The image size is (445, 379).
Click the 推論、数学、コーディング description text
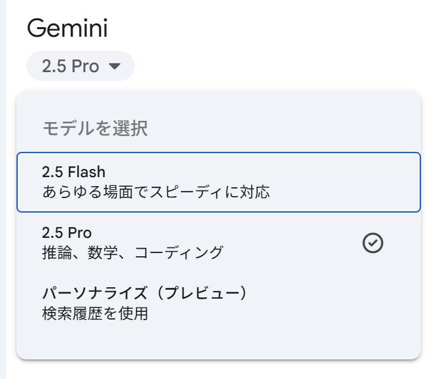coord(132,252)
